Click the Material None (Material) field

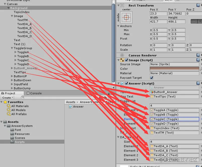174,73
